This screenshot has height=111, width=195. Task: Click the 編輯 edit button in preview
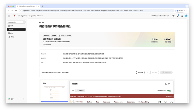168,84
